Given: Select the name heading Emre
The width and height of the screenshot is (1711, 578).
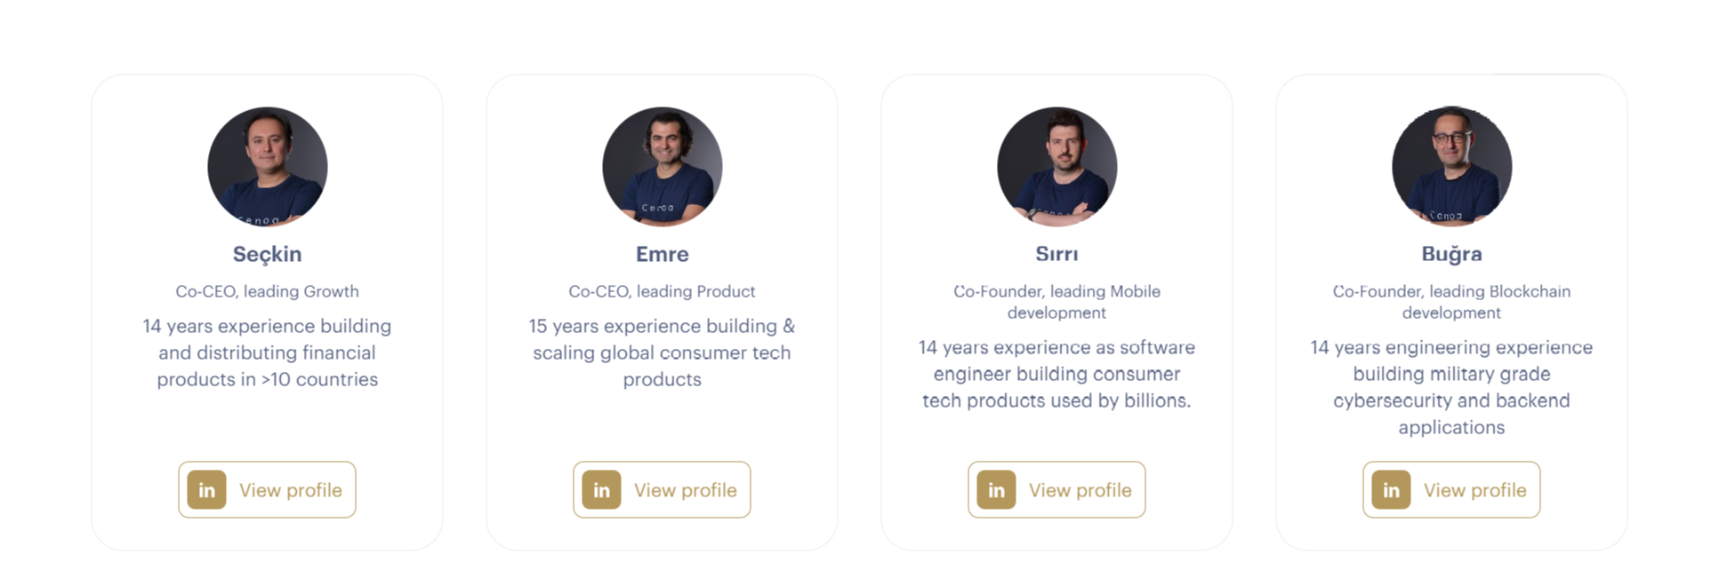Looking at the screenshot, I should point(663,254).
